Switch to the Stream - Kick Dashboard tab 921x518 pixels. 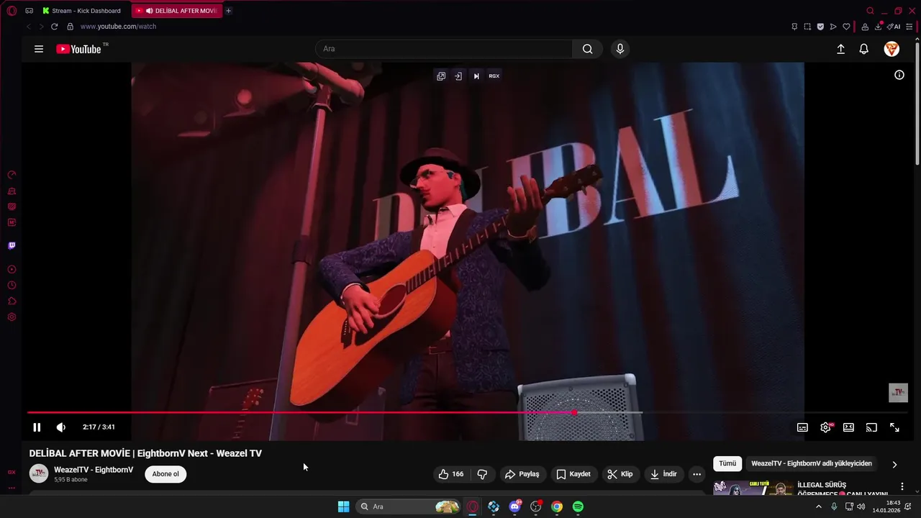coord(81,11)
